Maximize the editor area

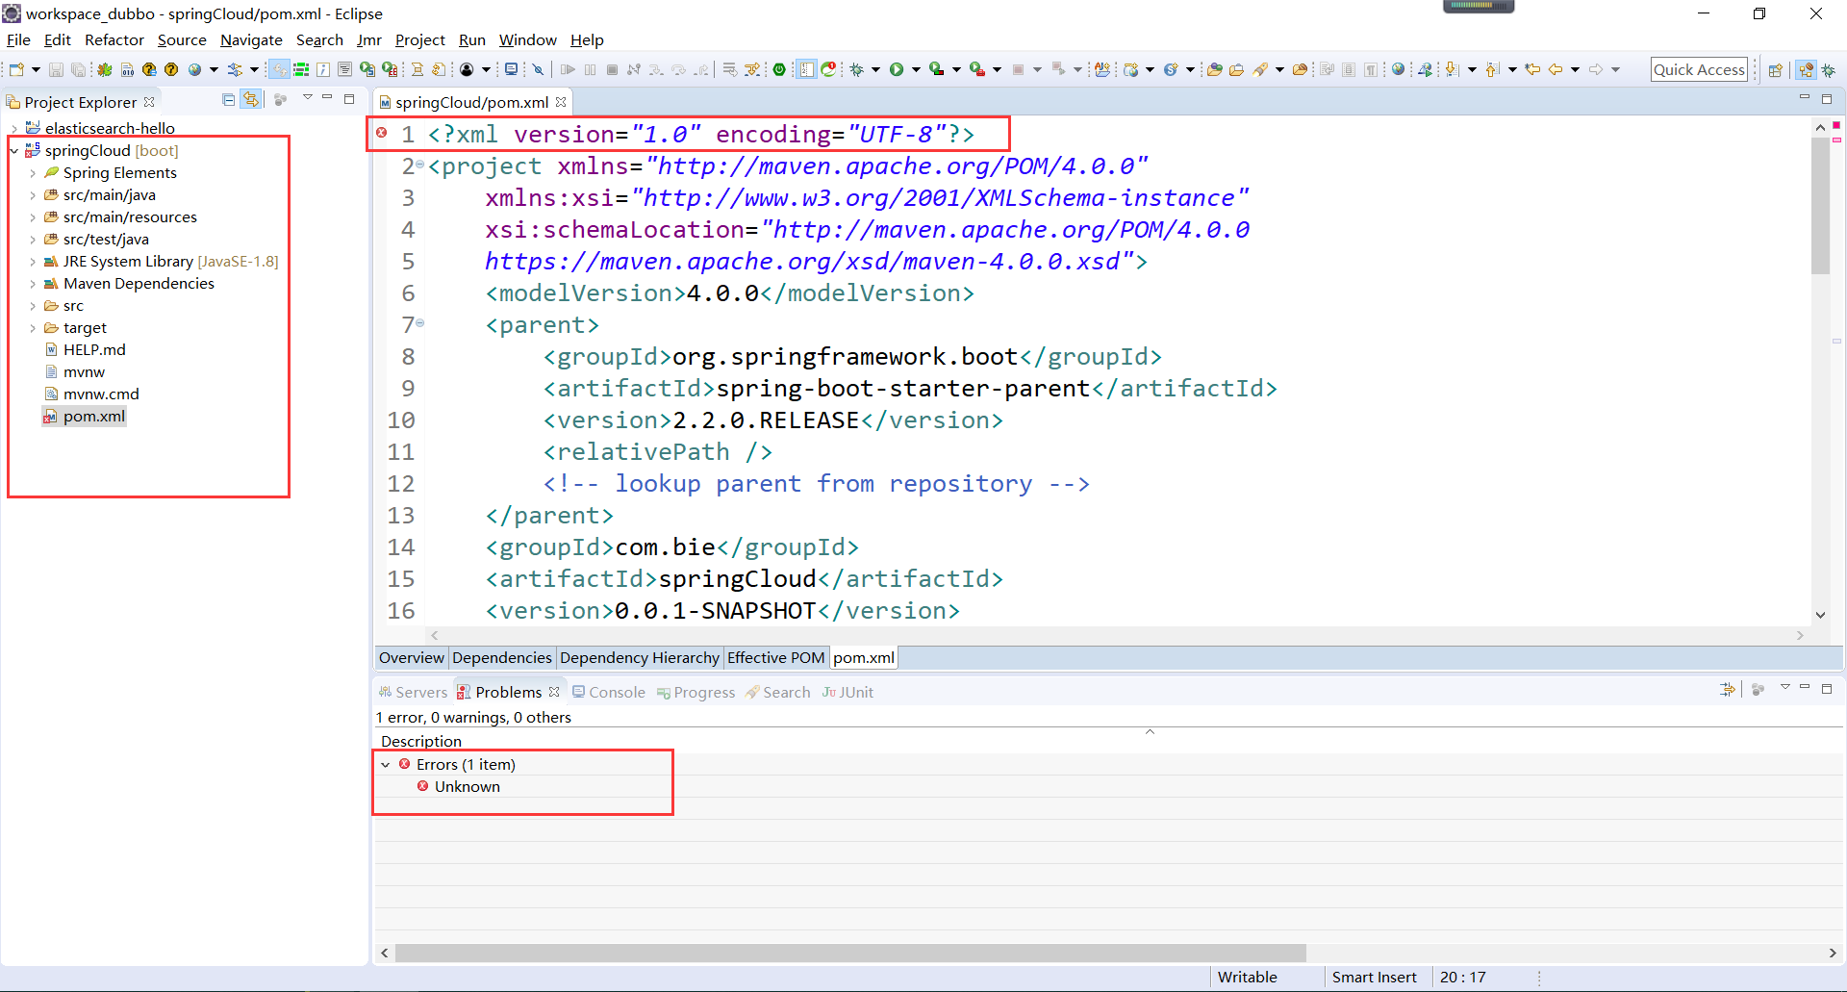coord(1827,98)
